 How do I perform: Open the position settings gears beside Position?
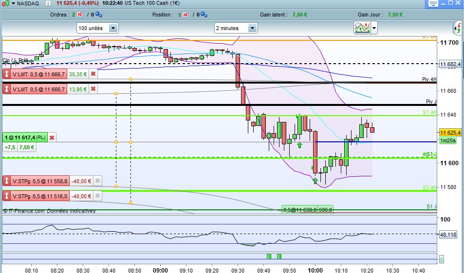(x=204, y=14)
